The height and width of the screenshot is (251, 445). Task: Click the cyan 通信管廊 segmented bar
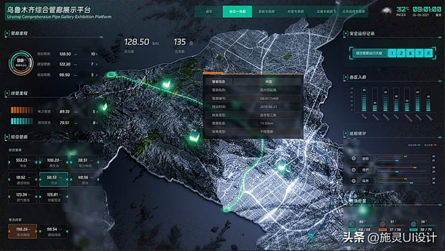(x=22, y=121)
